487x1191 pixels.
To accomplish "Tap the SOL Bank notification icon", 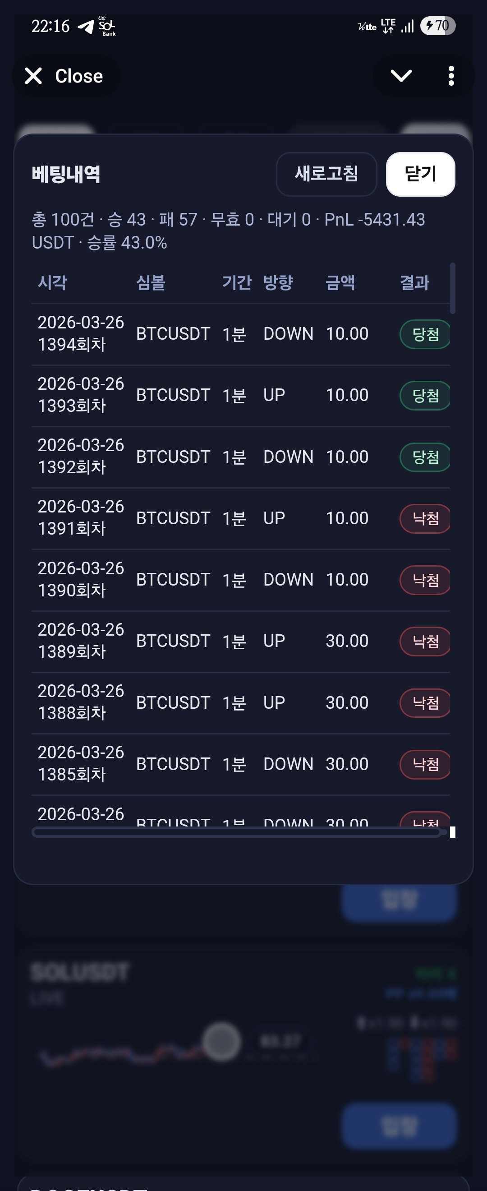I will 107,26.
